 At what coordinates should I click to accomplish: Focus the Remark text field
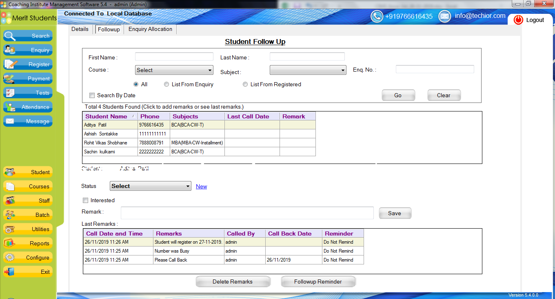(247, 213)
